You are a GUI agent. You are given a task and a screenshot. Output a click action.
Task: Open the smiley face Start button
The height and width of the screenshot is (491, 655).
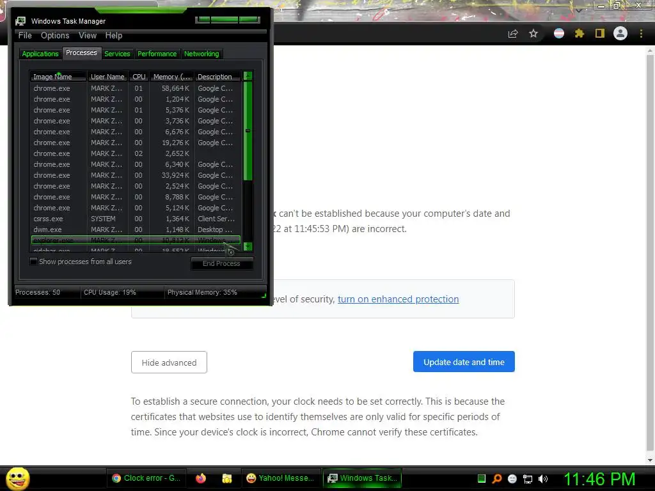(x=17, y=478)
